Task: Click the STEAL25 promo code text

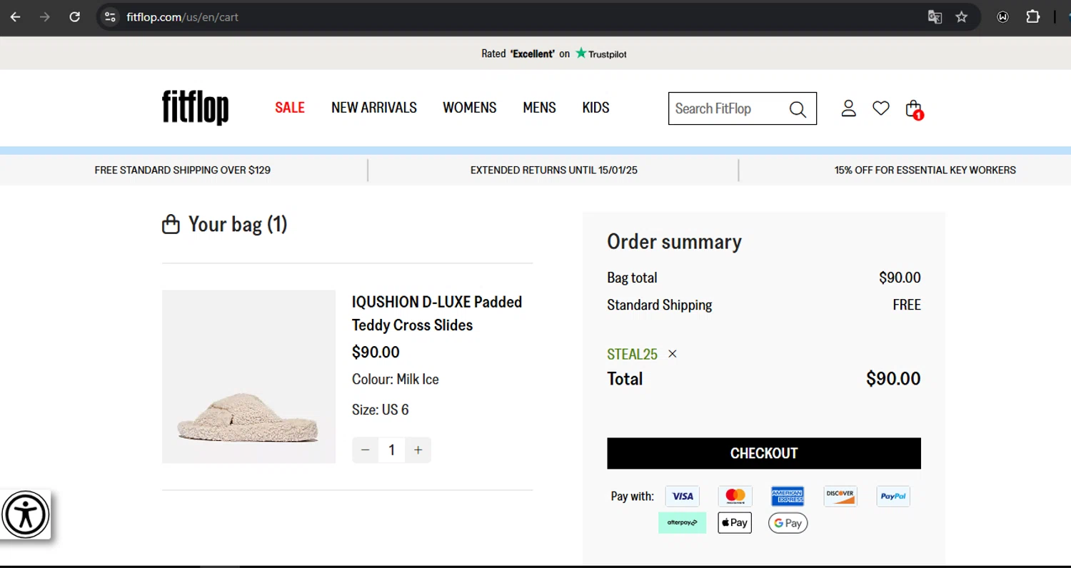Action: click(632, 354)
